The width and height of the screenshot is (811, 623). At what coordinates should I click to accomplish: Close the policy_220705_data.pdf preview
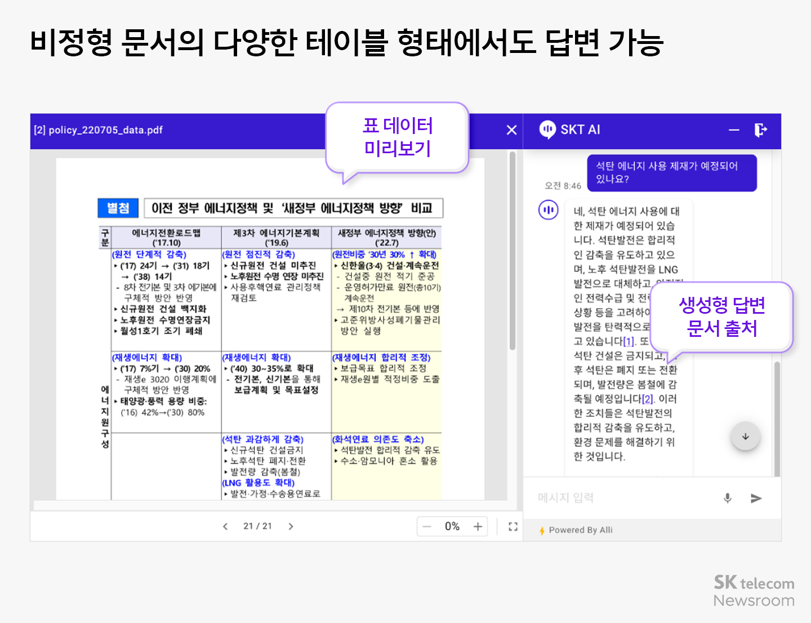point(511,130)
